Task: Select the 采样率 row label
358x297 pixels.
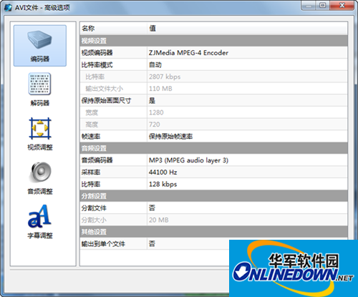Action: [91, 172]
